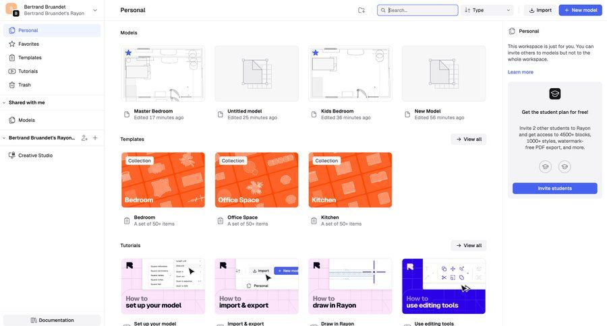
Task: Click the Personal workspace icon in sidebar
Action: click(12, 30)
